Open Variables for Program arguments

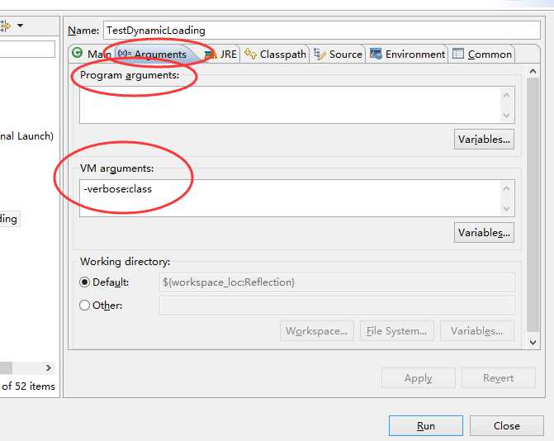[484, 140]
